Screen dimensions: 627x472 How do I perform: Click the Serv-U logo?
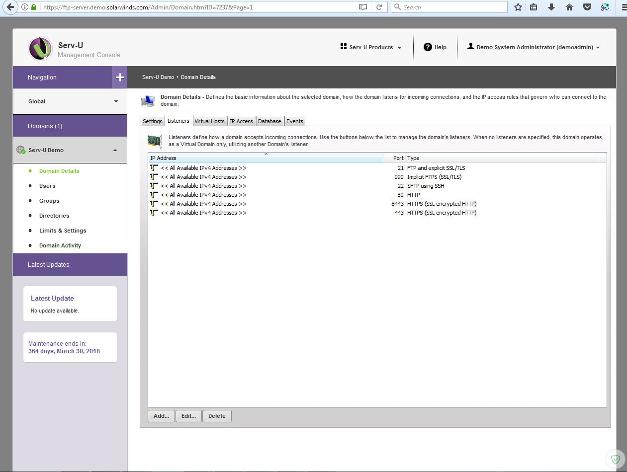tap(40, 47)
